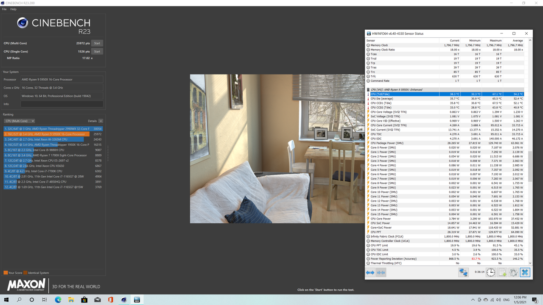Open volume speaker tray icon

click(499, 299)
